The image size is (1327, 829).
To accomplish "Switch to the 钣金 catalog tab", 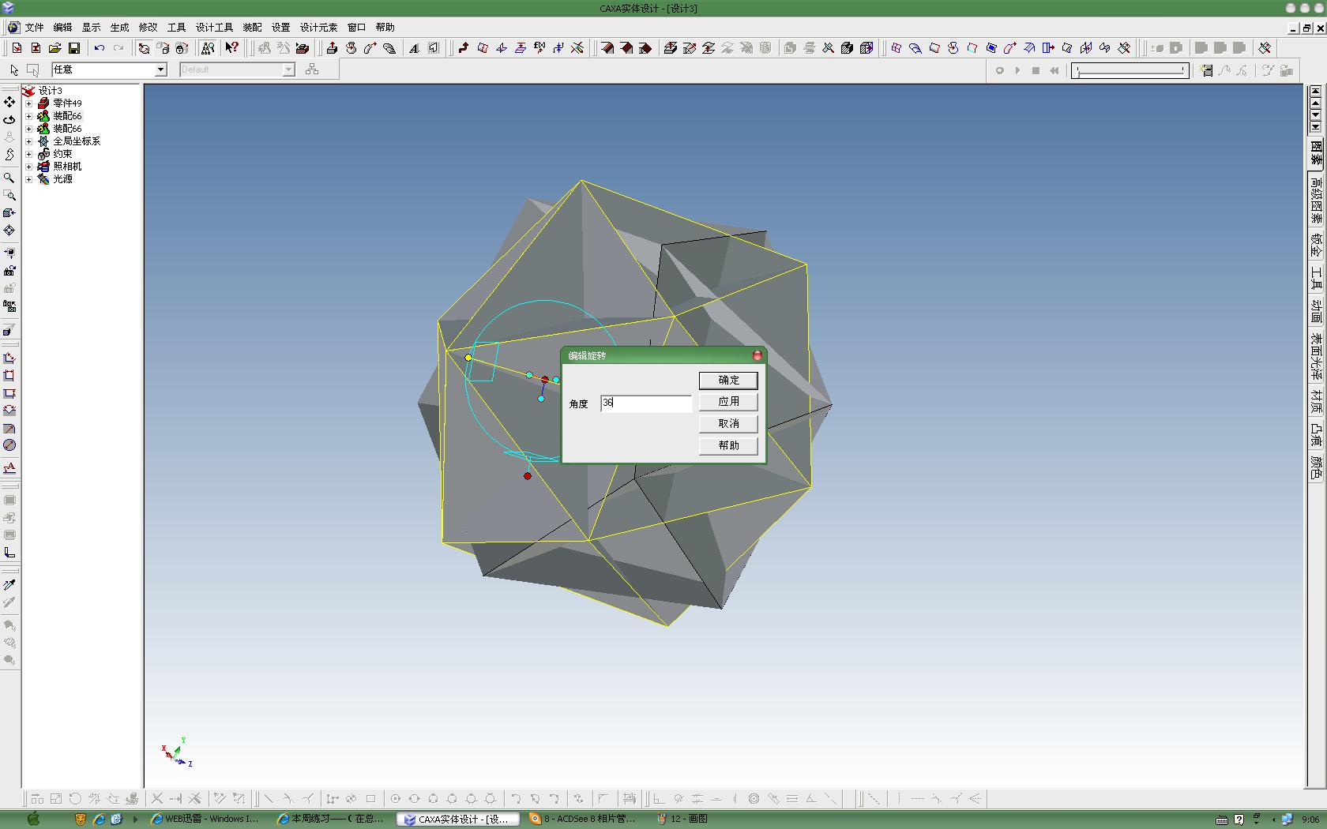I will (1316, 246).
